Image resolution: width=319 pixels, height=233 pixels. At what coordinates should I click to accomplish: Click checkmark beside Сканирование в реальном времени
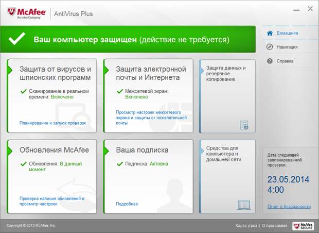24,91
